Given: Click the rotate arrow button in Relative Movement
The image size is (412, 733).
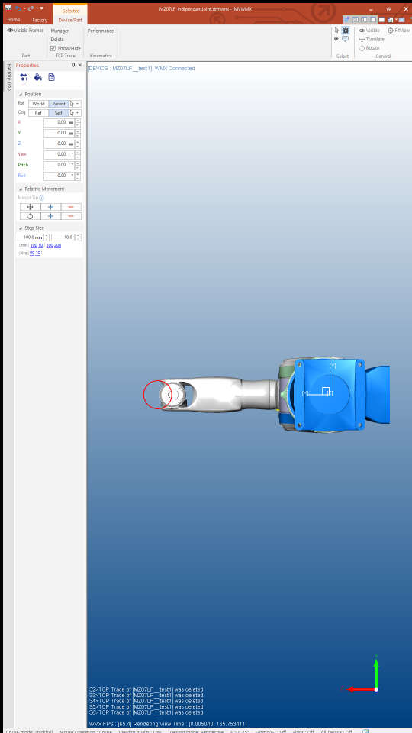Looking at the screenshot, I should coord(31,216).
